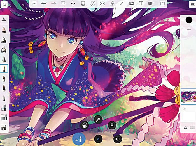Open the layer stack icon below layers

pyautogui.click(x=186, y=128)
